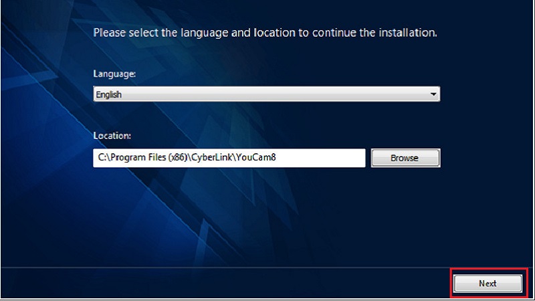
Task: Click inside the Location path field
Action: click(x=229, y=158)
